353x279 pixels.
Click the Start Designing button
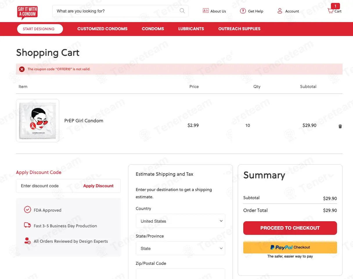(x=40, y=29)
